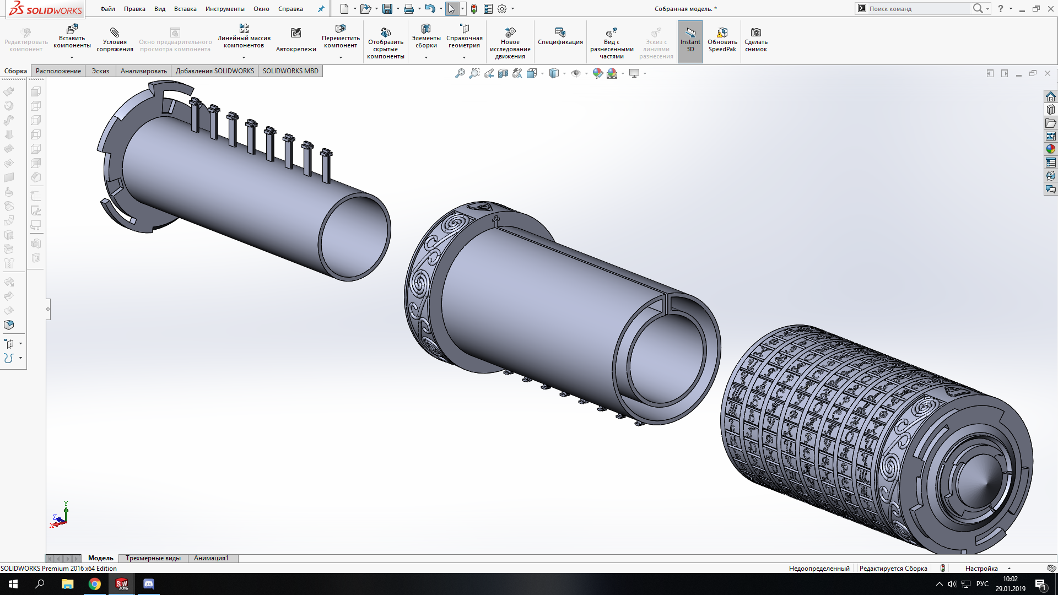Click the Edit Appearance color ball icon
Screen dimensions: 1058x595
coord(597,73)
